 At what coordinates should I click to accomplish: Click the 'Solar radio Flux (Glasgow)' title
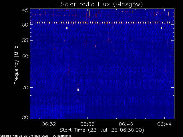click(x=102, y=5)
